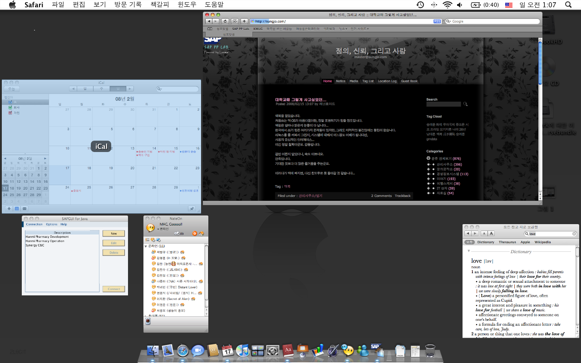Open the Google search dropdown in Safari

pyautogui.click(x=448, y=21)
